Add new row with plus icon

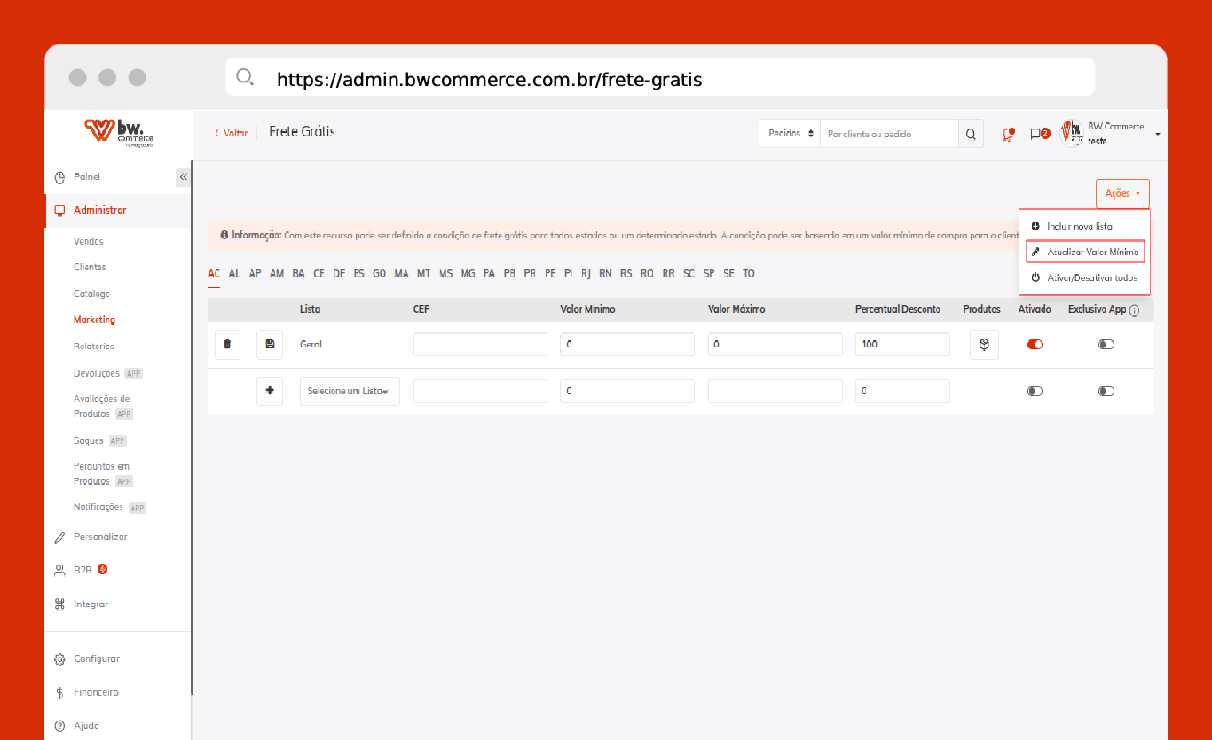coord(270,391)
